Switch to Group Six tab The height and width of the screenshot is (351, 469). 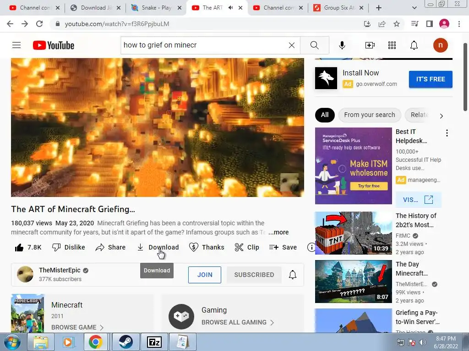tap(339, 8)
